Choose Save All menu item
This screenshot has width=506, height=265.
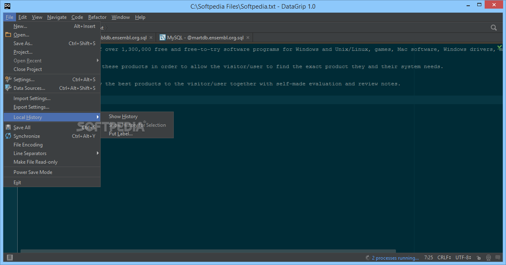52,128
